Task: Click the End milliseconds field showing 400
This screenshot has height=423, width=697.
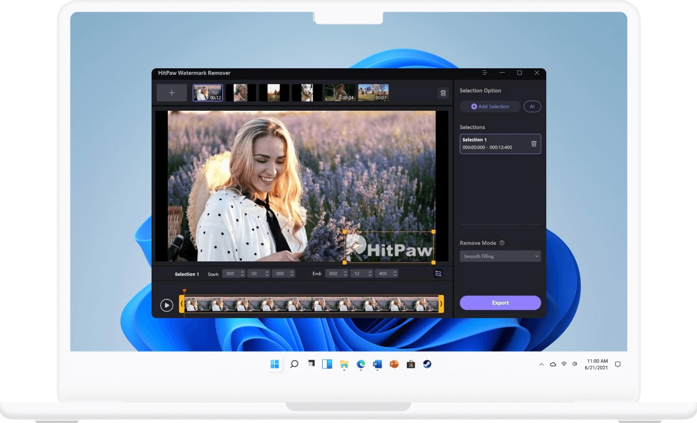Action: tap(383, 274)
